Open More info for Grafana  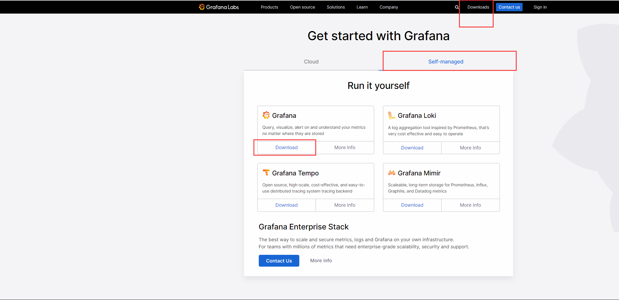tap(345, 147)
